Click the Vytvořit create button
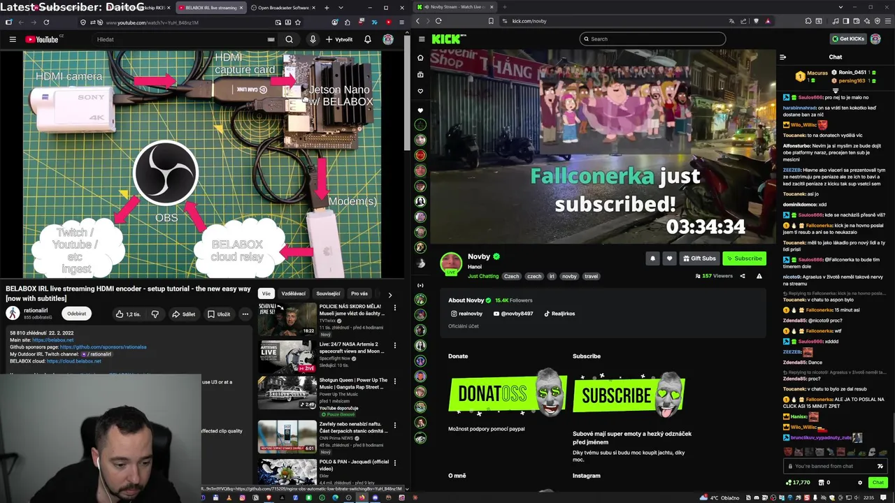 pos(340,39)
